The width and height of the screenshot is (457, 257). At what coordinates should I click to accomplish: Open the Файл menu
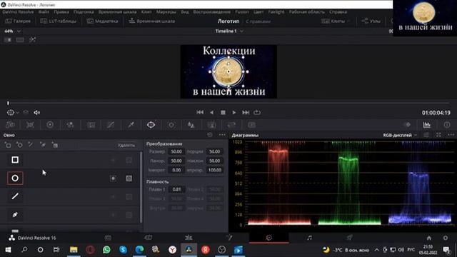44,12
